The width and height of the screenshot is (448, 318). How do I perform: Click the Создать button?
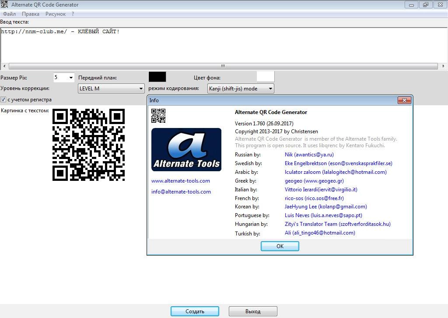[195, 311]
